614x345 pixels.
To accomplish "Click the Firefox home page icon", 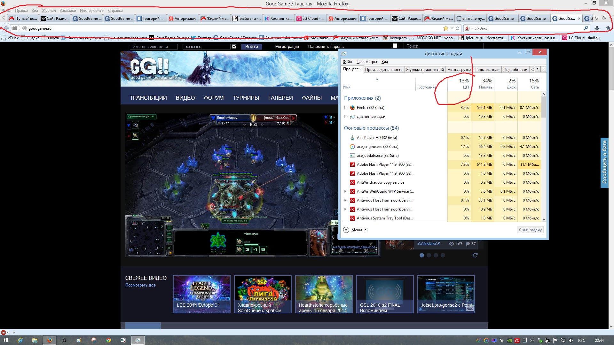I will coord(608,28).
